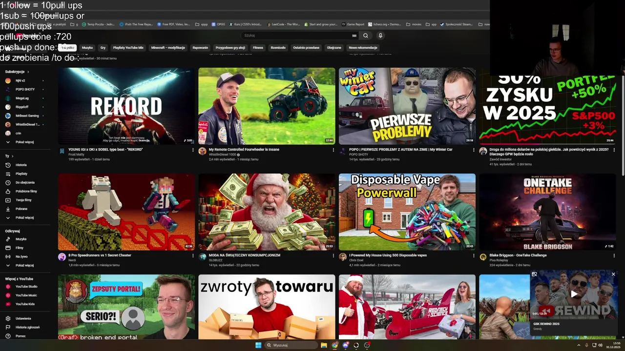Open options menu for Blake Briggson OneTake Challenge
The height and width of the screenshot is (351, 625).
point(614,255)
